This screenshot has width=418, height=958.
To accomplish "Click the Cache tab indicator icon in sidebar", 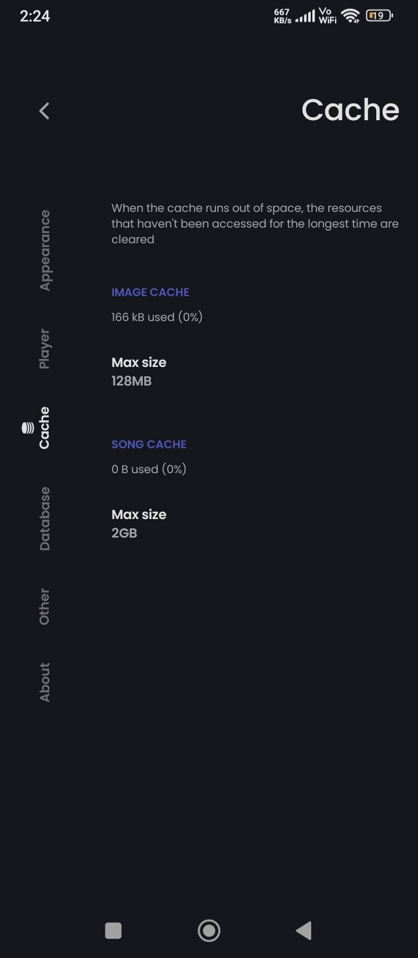I will click(x=27, y=428).
